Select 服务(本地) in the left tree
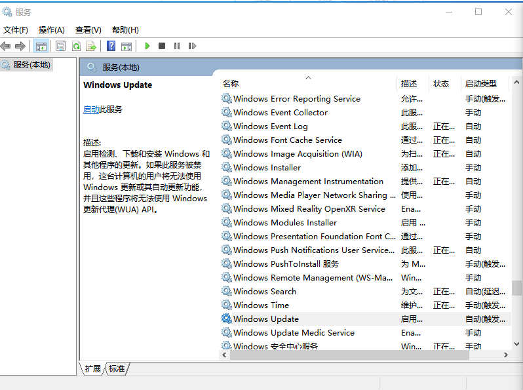The image size is (523, 390). coord(27,65)
